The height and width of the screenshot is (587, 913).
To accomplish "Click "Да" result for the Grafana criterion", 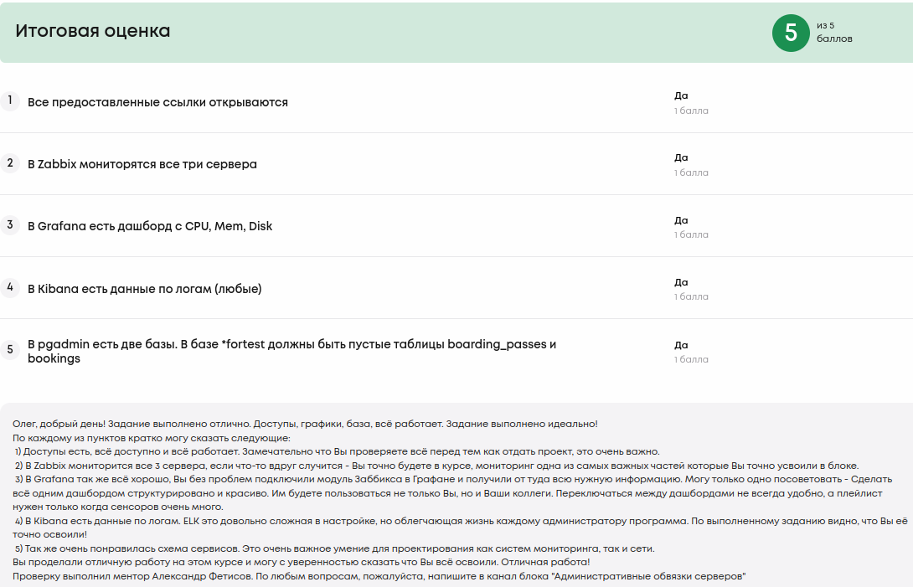I will [x=681, y=220].
